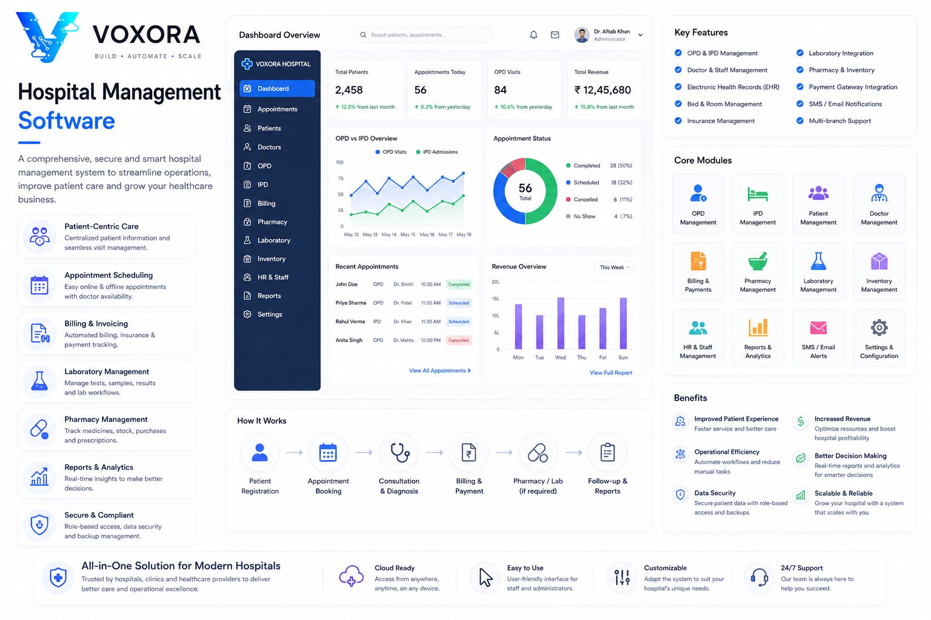This screenshot has width=931, height=620.
Task: Click the Billing sidebar icon
Action: click(x=247, y=203)
